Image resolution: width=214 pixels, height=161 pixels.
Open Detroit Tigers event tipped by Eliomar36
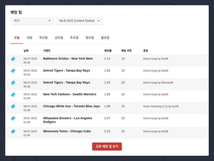(67, 83)
